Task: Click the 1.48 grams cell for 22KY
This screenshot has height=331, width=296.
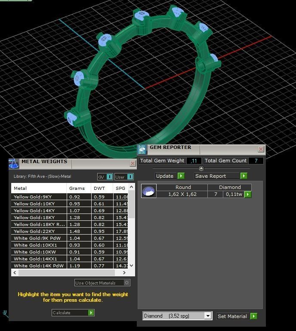Action: pos(79,232)
